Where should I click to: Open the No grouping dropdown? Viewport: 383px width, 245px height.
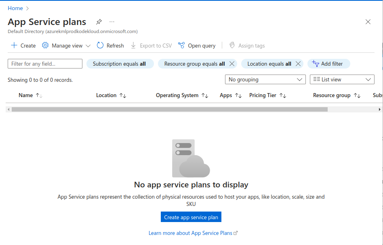point(265,80)
